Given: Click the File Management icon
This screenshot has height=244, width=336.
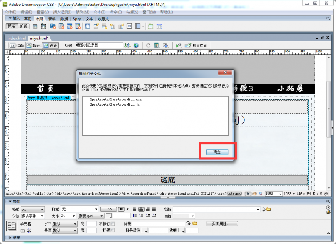Looking at the screenshot, I should pos(127,45).
